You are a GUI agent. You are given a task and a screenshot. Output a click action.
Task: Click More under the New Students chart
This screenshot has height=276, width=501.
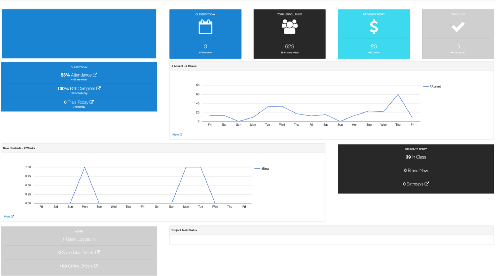point(8,216)
